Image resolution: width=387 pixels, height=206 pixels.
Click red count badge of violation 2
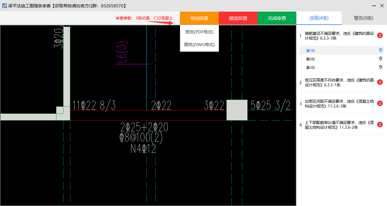[x=380, y=82]
